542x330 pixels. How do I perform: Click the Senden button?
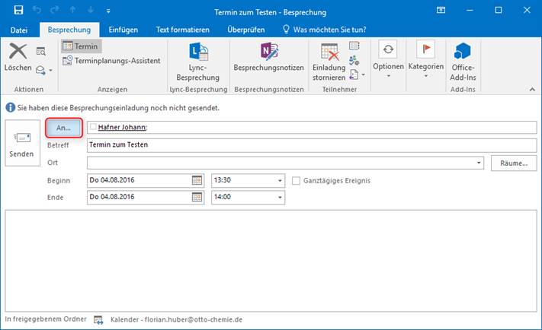click(22, 143)
